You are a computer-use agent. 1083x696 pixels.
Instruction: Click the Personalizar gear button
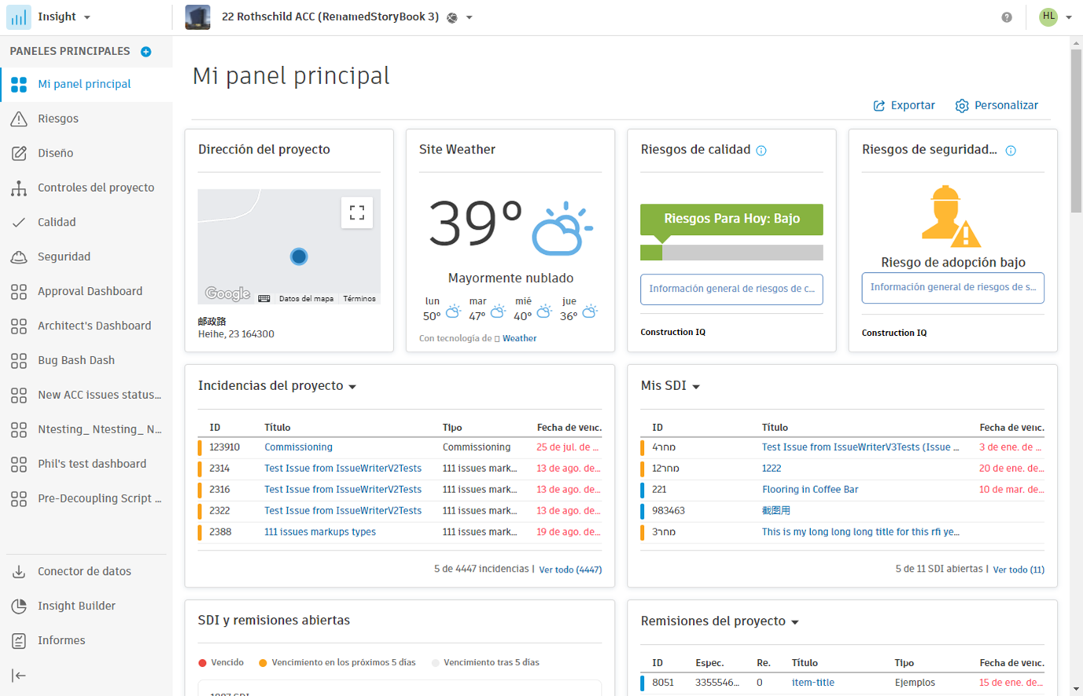coord(996,105)
